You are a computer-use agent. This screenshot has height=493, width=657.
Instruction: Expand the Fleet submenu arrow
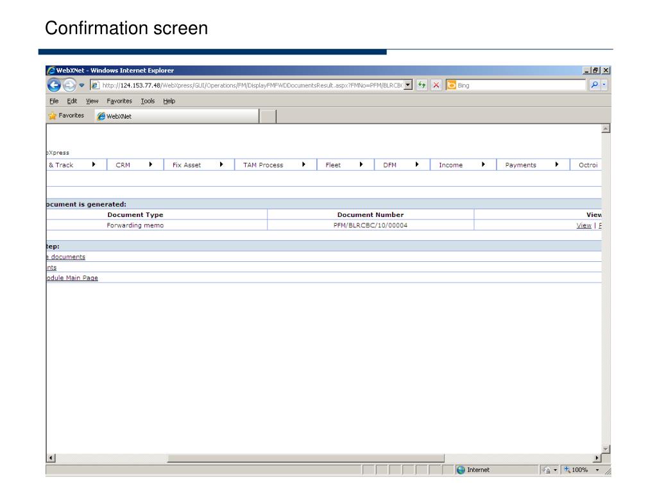(x=361, y=165)
